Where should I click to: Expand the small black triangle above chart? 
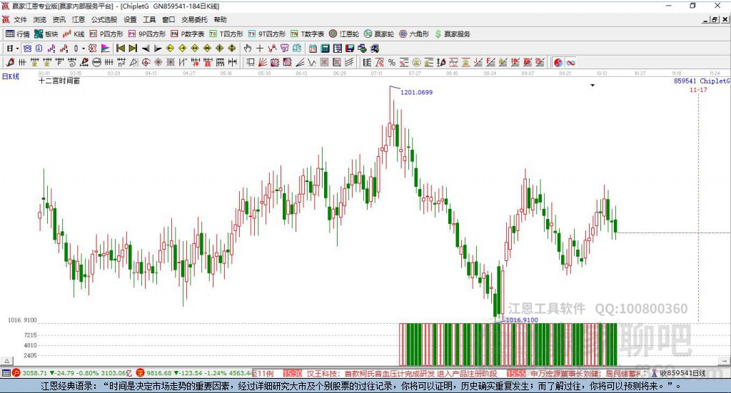pos(593,86)
